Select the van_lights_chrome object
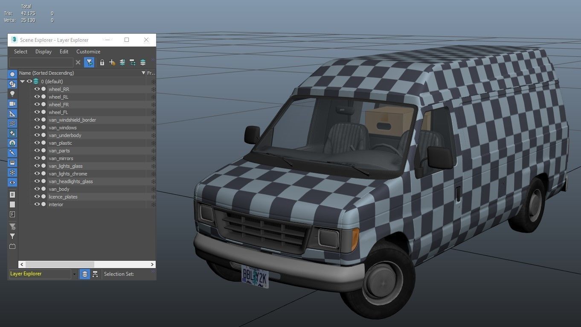581x327 pixels. pos(68,174)
